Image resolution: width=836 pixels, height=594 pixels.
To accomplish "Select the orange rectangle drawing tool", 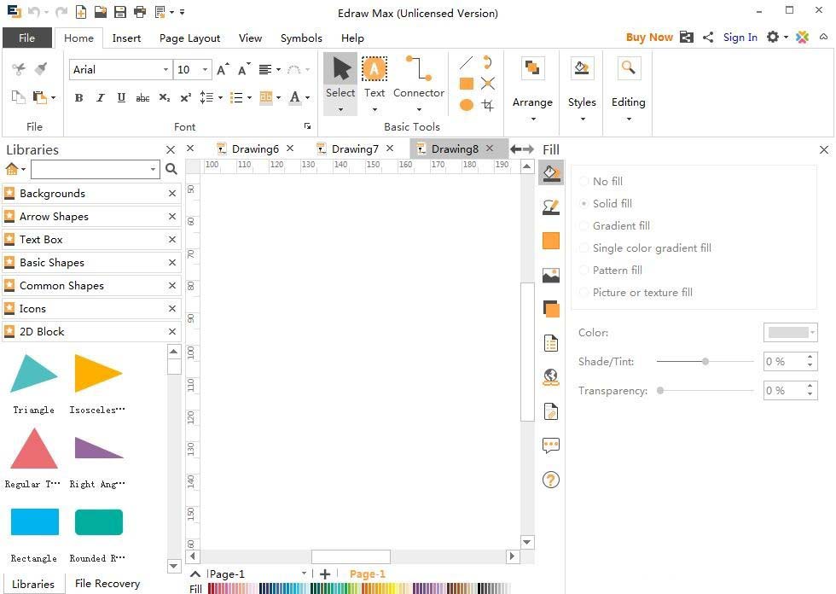I will coord(467,84).
